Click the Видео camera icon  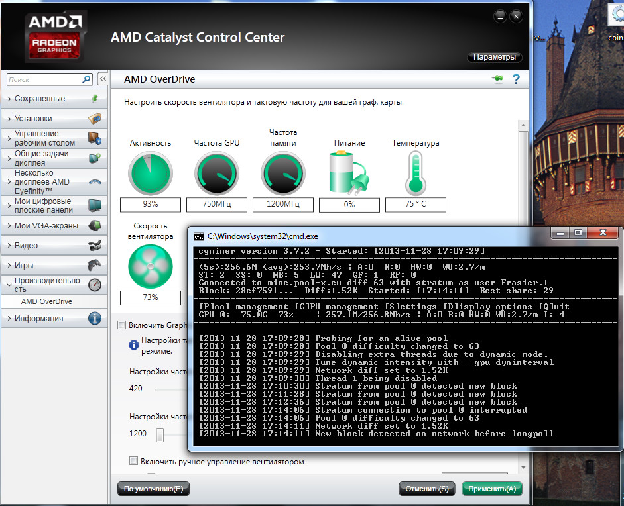coord(95,245)
